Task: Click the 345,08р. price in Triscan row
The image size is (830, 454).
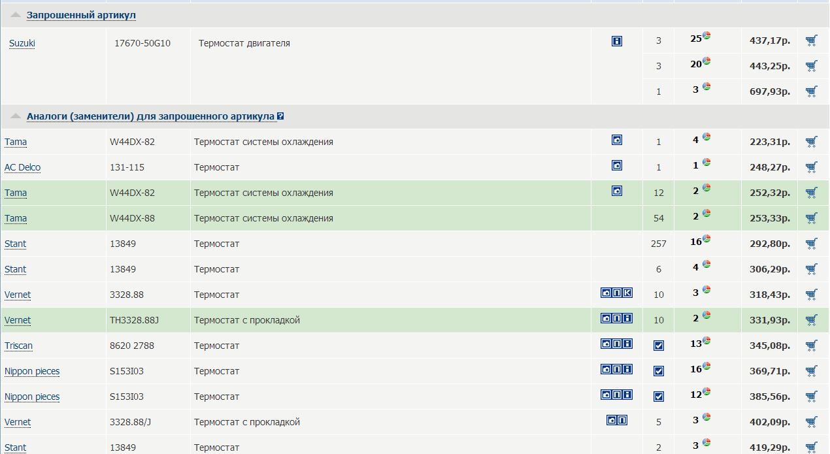Action: point(769,346)
